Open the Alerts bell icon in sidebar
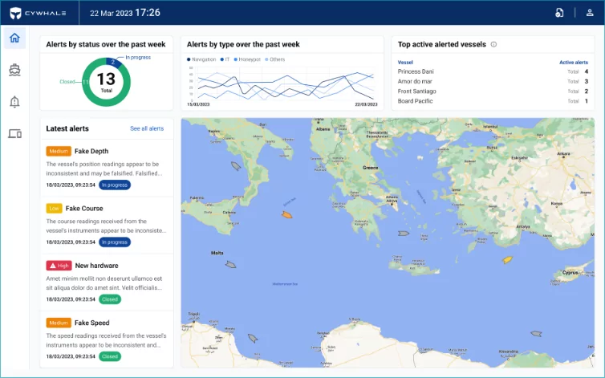This screenshot has height=378, width=605. (14, 101)
